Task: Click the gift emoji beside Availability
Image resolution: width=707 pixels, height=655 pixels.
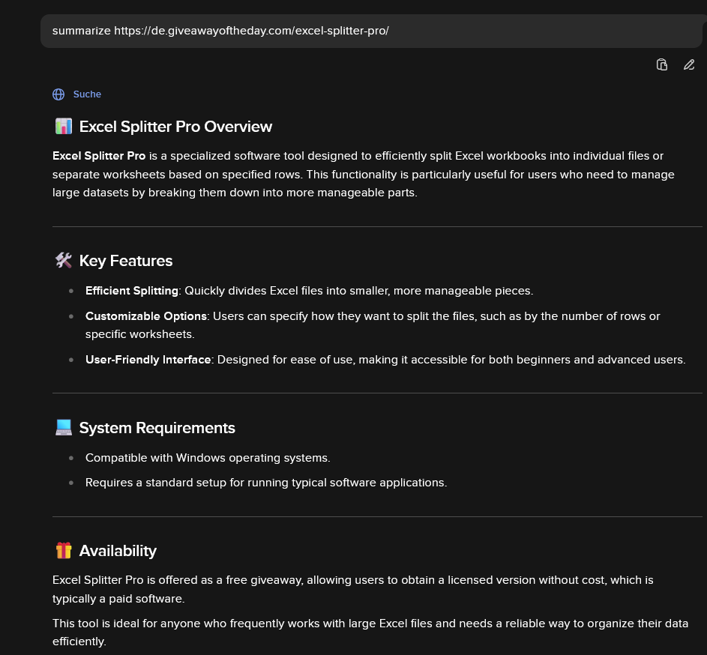Action: [x=64, y=551]
